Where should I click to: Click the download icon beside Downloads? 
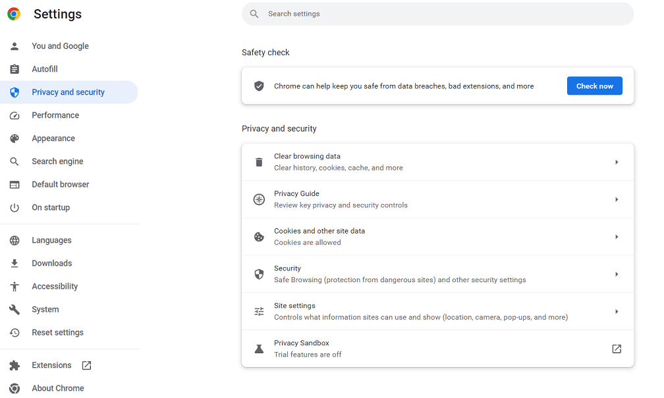[14, 263]
